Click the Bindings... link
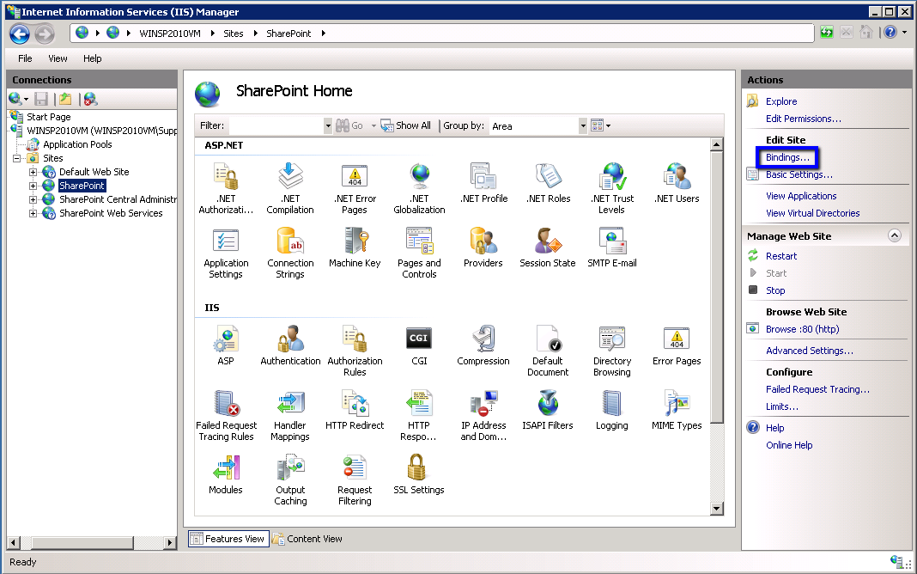This screenshot has width=917, height=574. pos(787,157)
